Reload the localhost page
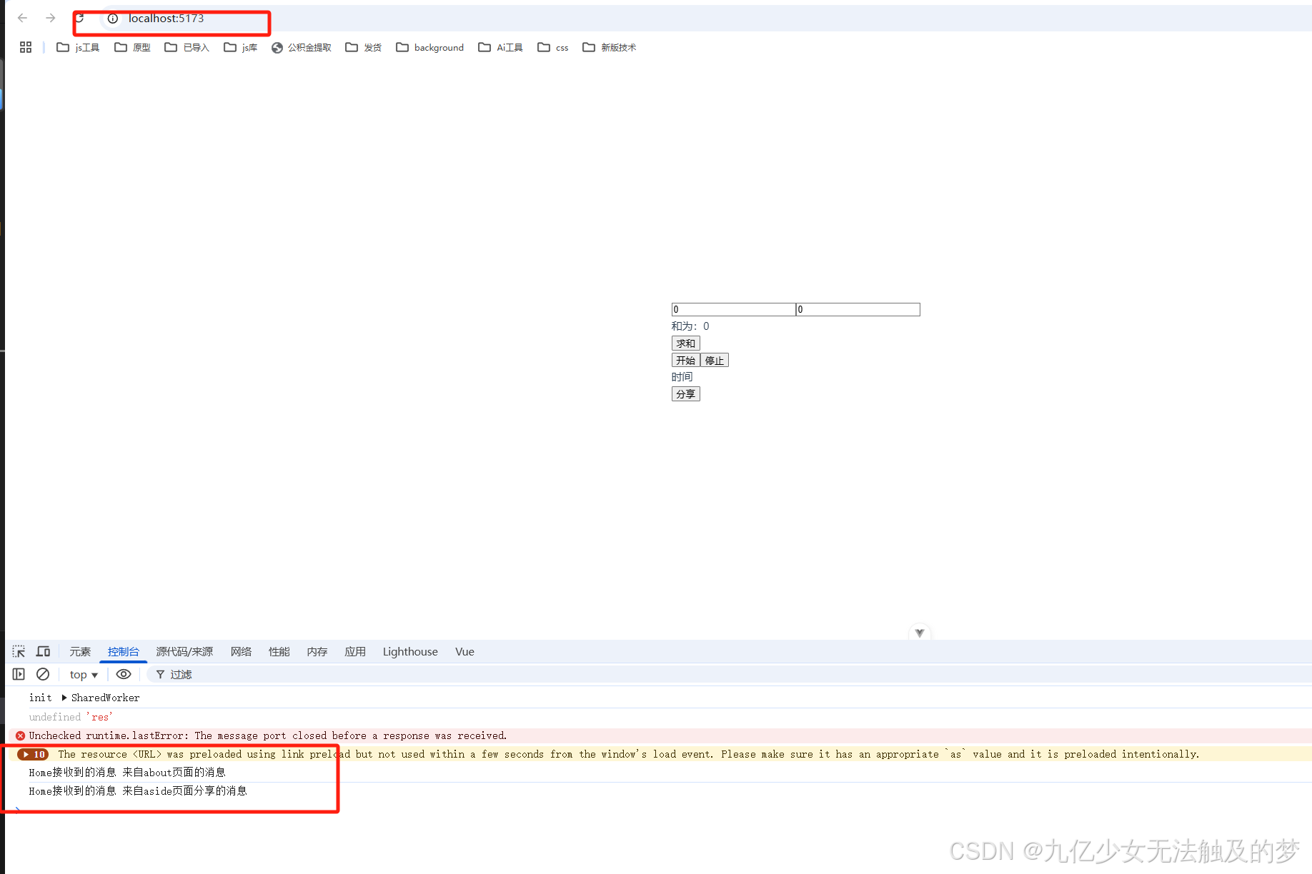 (x=80, y=18)
